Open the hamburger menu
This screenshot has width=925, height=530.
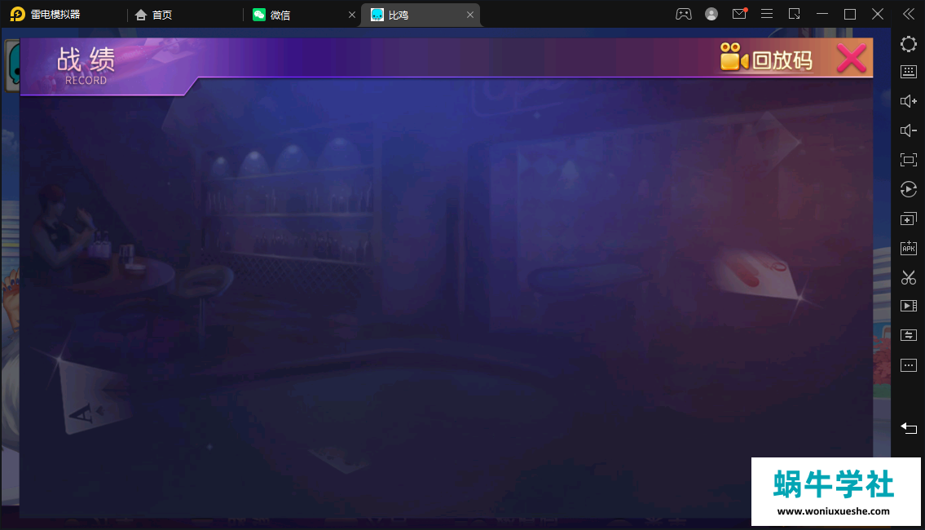point(767,13)
